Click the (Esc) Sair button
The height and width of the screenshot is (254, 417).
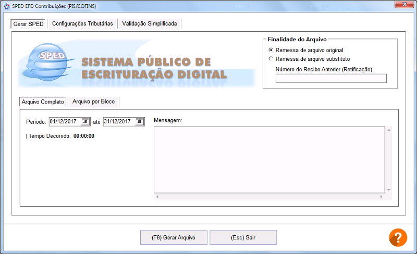pos(243,237)
